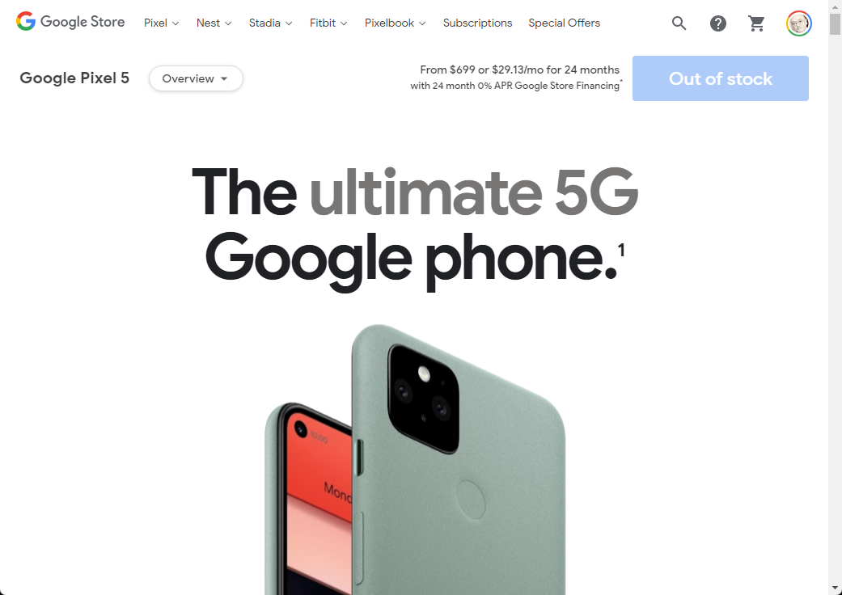Viewport: 842px width, 595px height.
Task: Open the Pixelbook dropdown menu
Action: click(x=395, y=23)
